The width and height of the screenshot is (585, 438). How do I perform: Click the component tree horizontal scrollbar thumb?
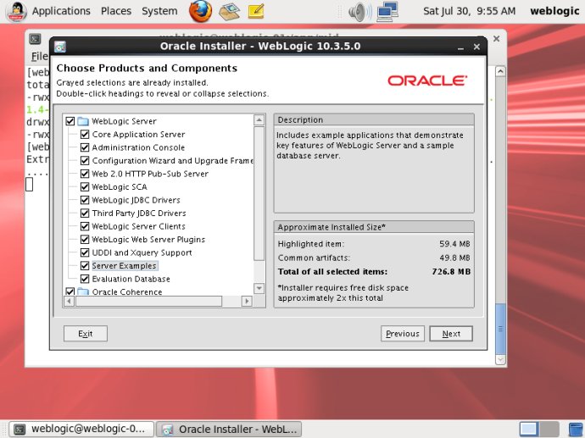coord(149,301)
